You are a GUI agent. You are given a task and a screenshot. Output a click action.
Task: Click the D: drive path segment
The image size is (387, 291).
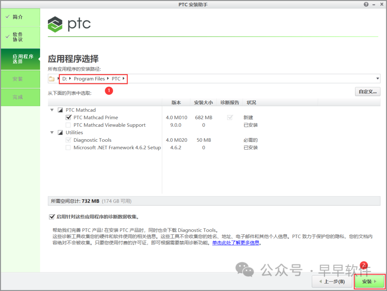(x=64, y=79)
